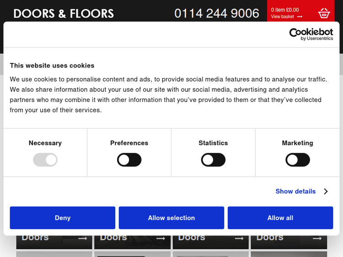Expand Show details chevron
The image size is (343, 257).
[326, 192]
